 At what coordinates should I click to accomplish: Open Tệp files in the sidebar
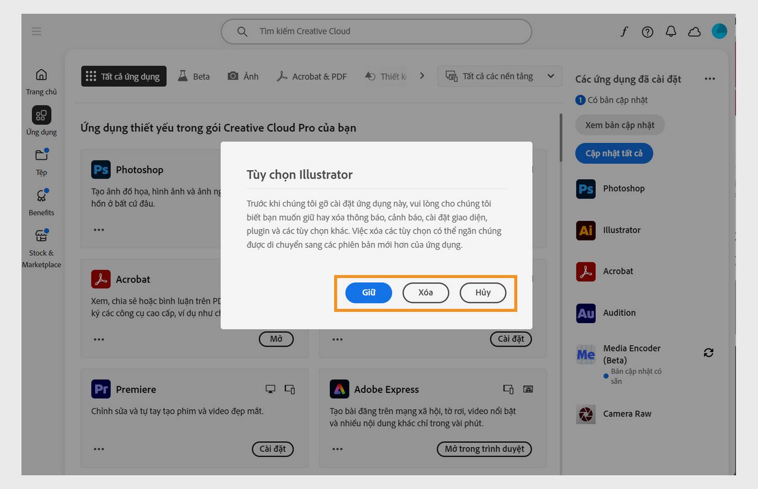41,162
